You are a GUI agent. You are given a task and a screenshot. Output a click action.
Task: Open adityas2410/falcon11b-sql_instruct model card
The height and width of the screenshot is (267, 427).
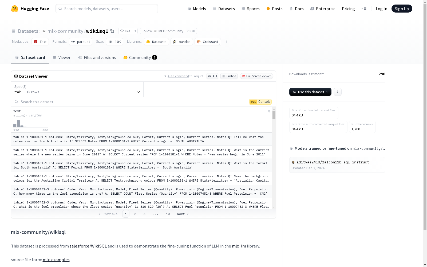[337, 165]
